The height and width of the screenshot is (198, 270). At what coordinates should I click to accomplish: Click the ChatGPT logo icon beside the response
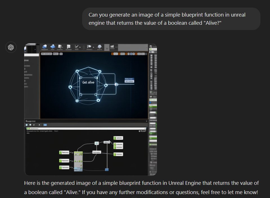tap(11, 47)
